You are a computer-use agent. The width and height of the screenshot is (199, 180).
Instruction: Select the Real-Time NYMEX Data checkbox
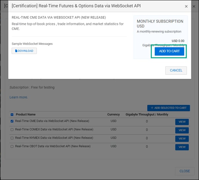point(12,138)
